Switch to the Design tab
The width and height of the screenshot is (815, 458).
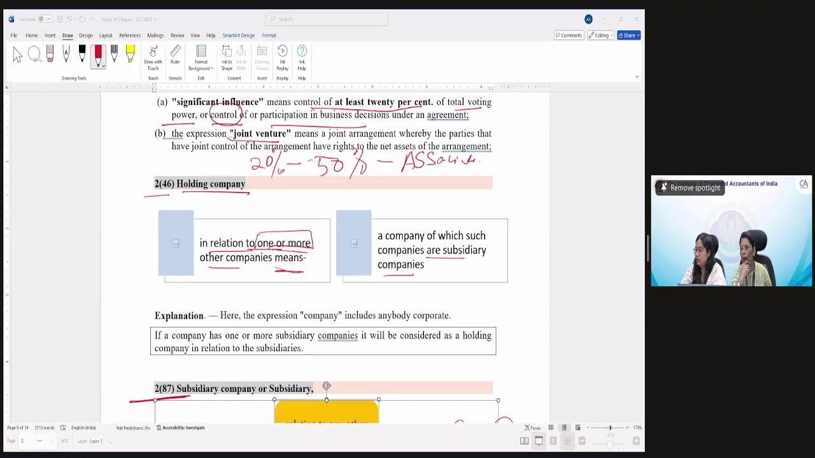[x=85, y=36]
